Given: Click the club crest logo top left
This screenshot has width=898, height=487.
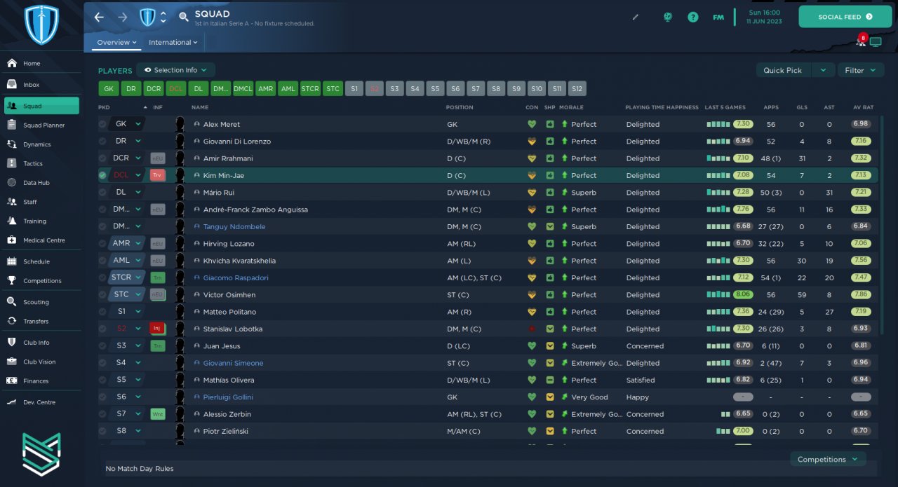Looking at the screenshot, I should coord(41,25).
